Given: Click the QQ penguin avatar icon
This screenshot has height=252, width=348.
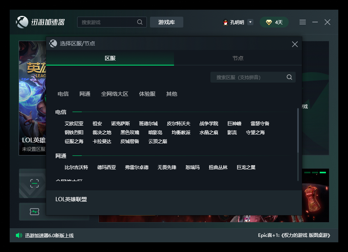Looking at the screenshot, I should pyautogui.click(x=225, y=22).
